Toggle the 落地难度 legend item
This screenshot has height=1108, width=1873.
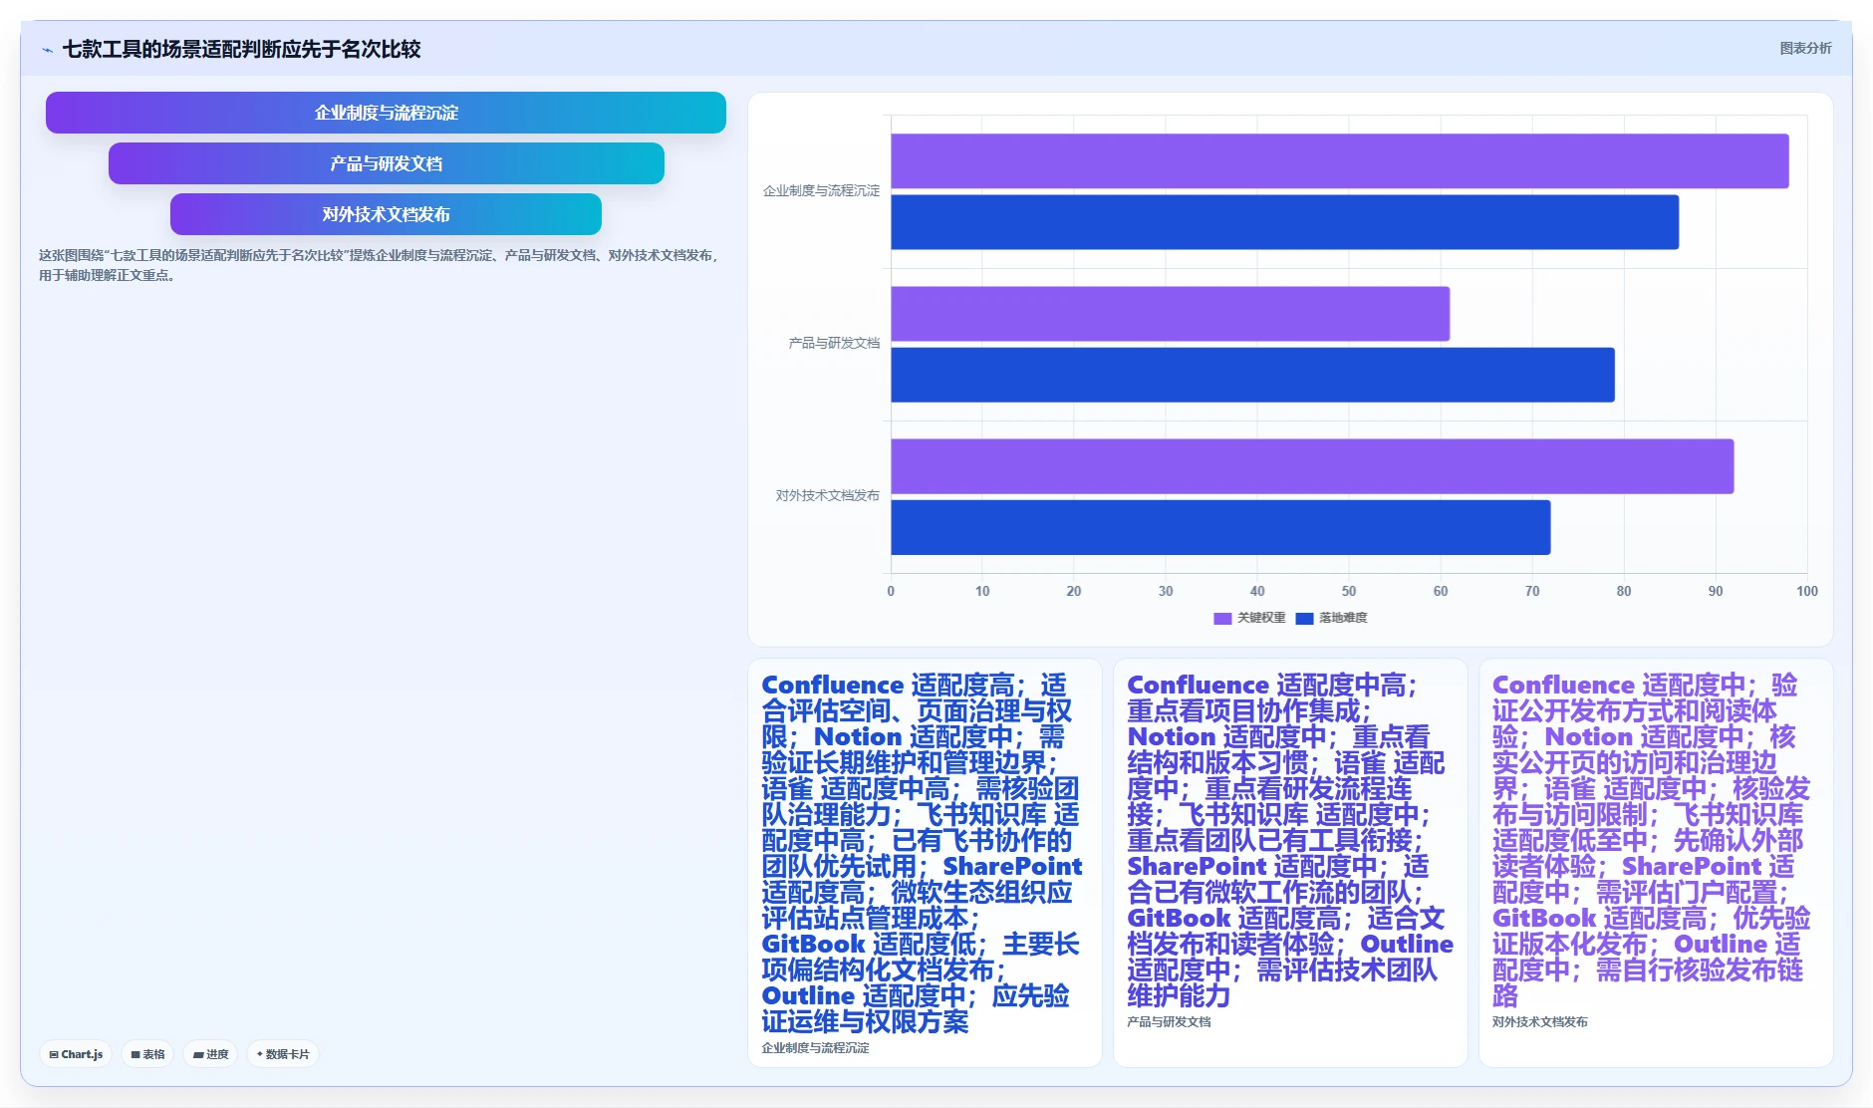tap(1332, 618)
